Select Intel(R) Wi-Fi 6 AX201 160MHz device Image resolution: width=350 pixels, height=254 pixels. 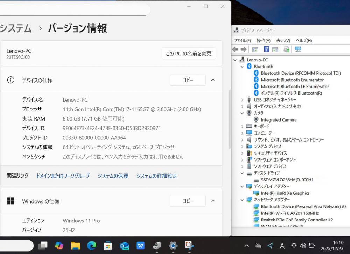coord(290,213)
